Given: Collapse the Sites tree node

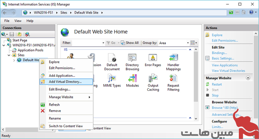Looking at the screenshot, I should pyautogui.click(x=9, y=55).
